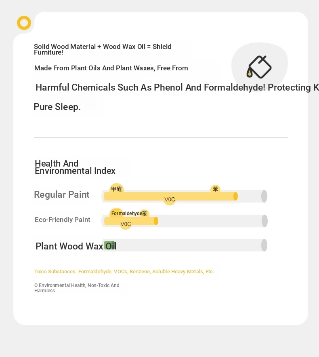Click the yellow Toxic Substances text line
The width and height of the screenshot is (319, 357).
[x=124, y=271]
